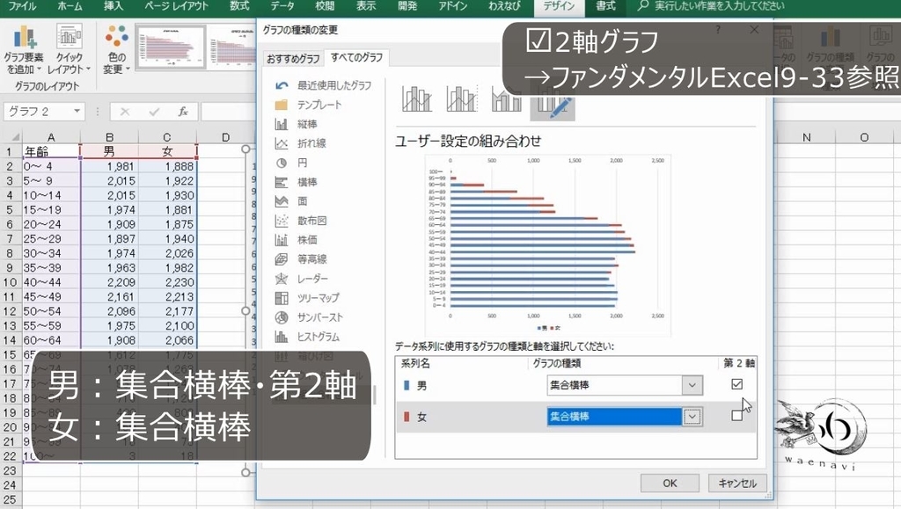
Task: Click cell B1 containing 男
Action: pyautogui.click(x=109, y=152)
